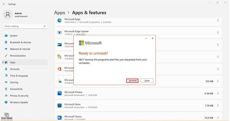Open the System settings category
This screenshot has width=230, height=121.
(x=25, y=36)
